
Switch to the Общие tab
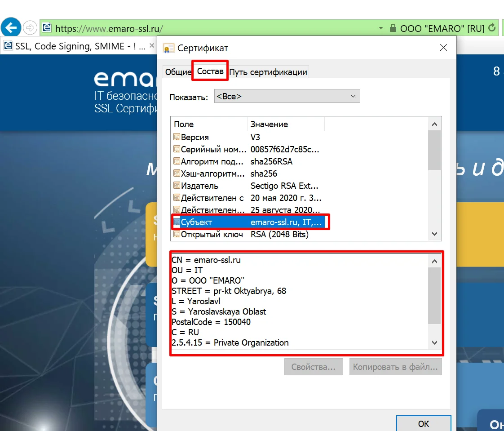(x=178, y=72)
